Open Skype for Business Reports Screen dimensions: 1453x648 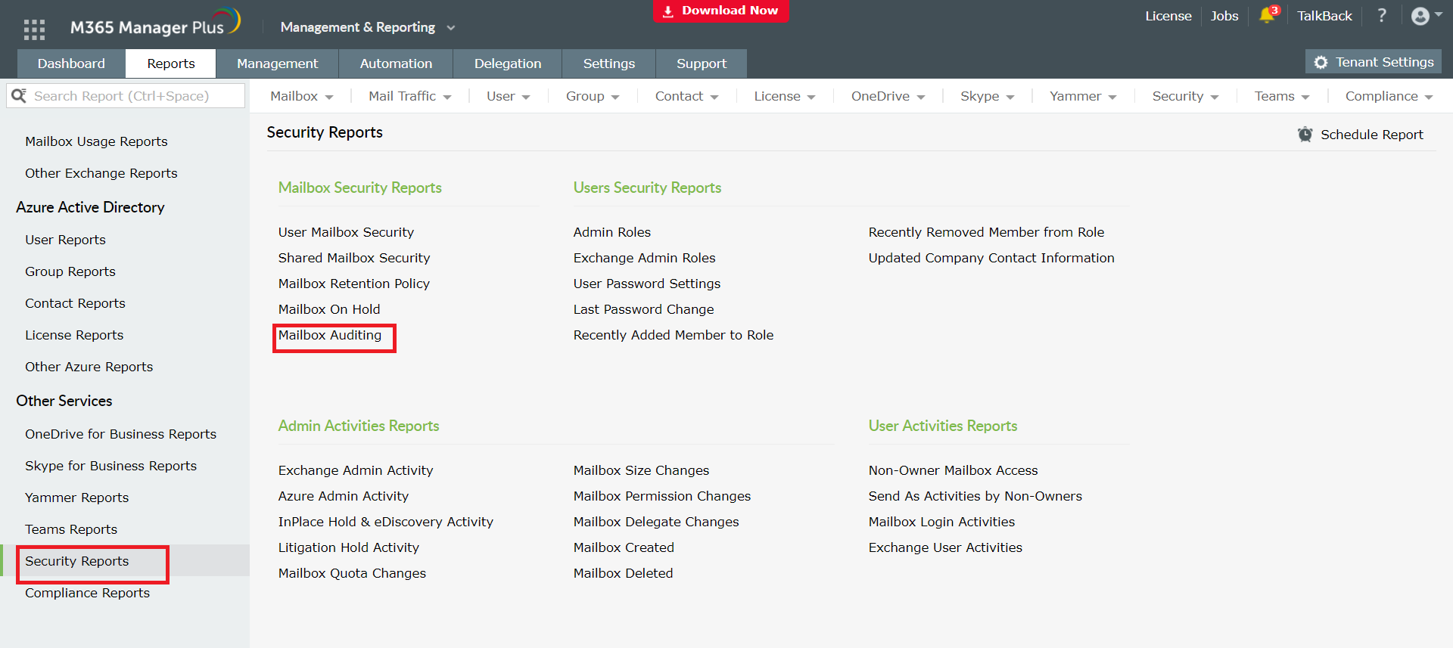pyautogui.click(x=111, y=466)
